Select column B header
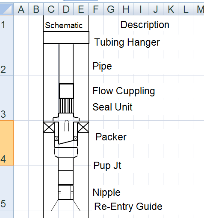The height and width of the screenshot is (218, 204). (36, 9)
